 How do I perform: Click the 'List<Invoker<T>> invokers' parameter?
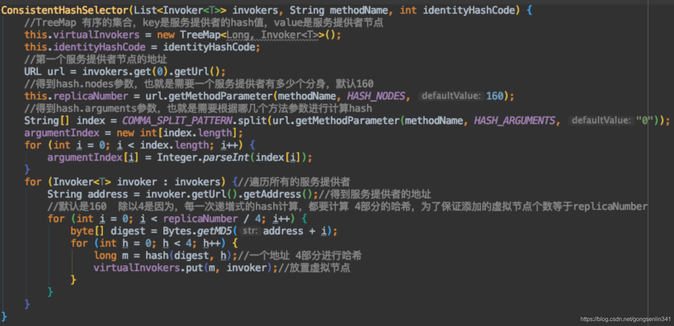pyautogui.click(x=206, y=10)
